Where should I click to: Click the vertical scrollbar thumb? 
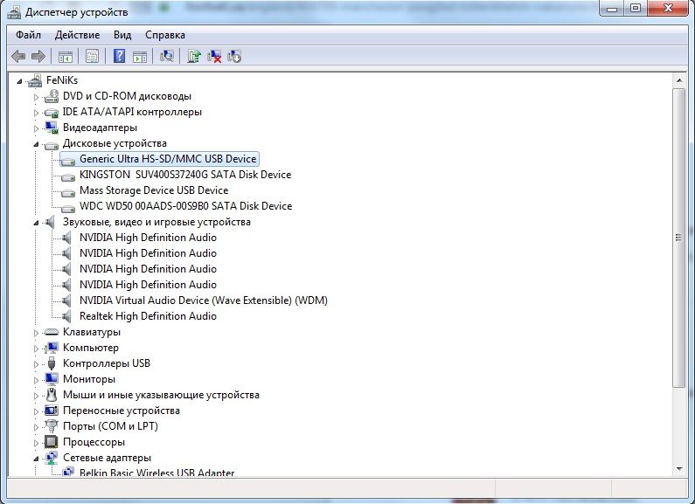pyautogui.click(x=679, y=238)
